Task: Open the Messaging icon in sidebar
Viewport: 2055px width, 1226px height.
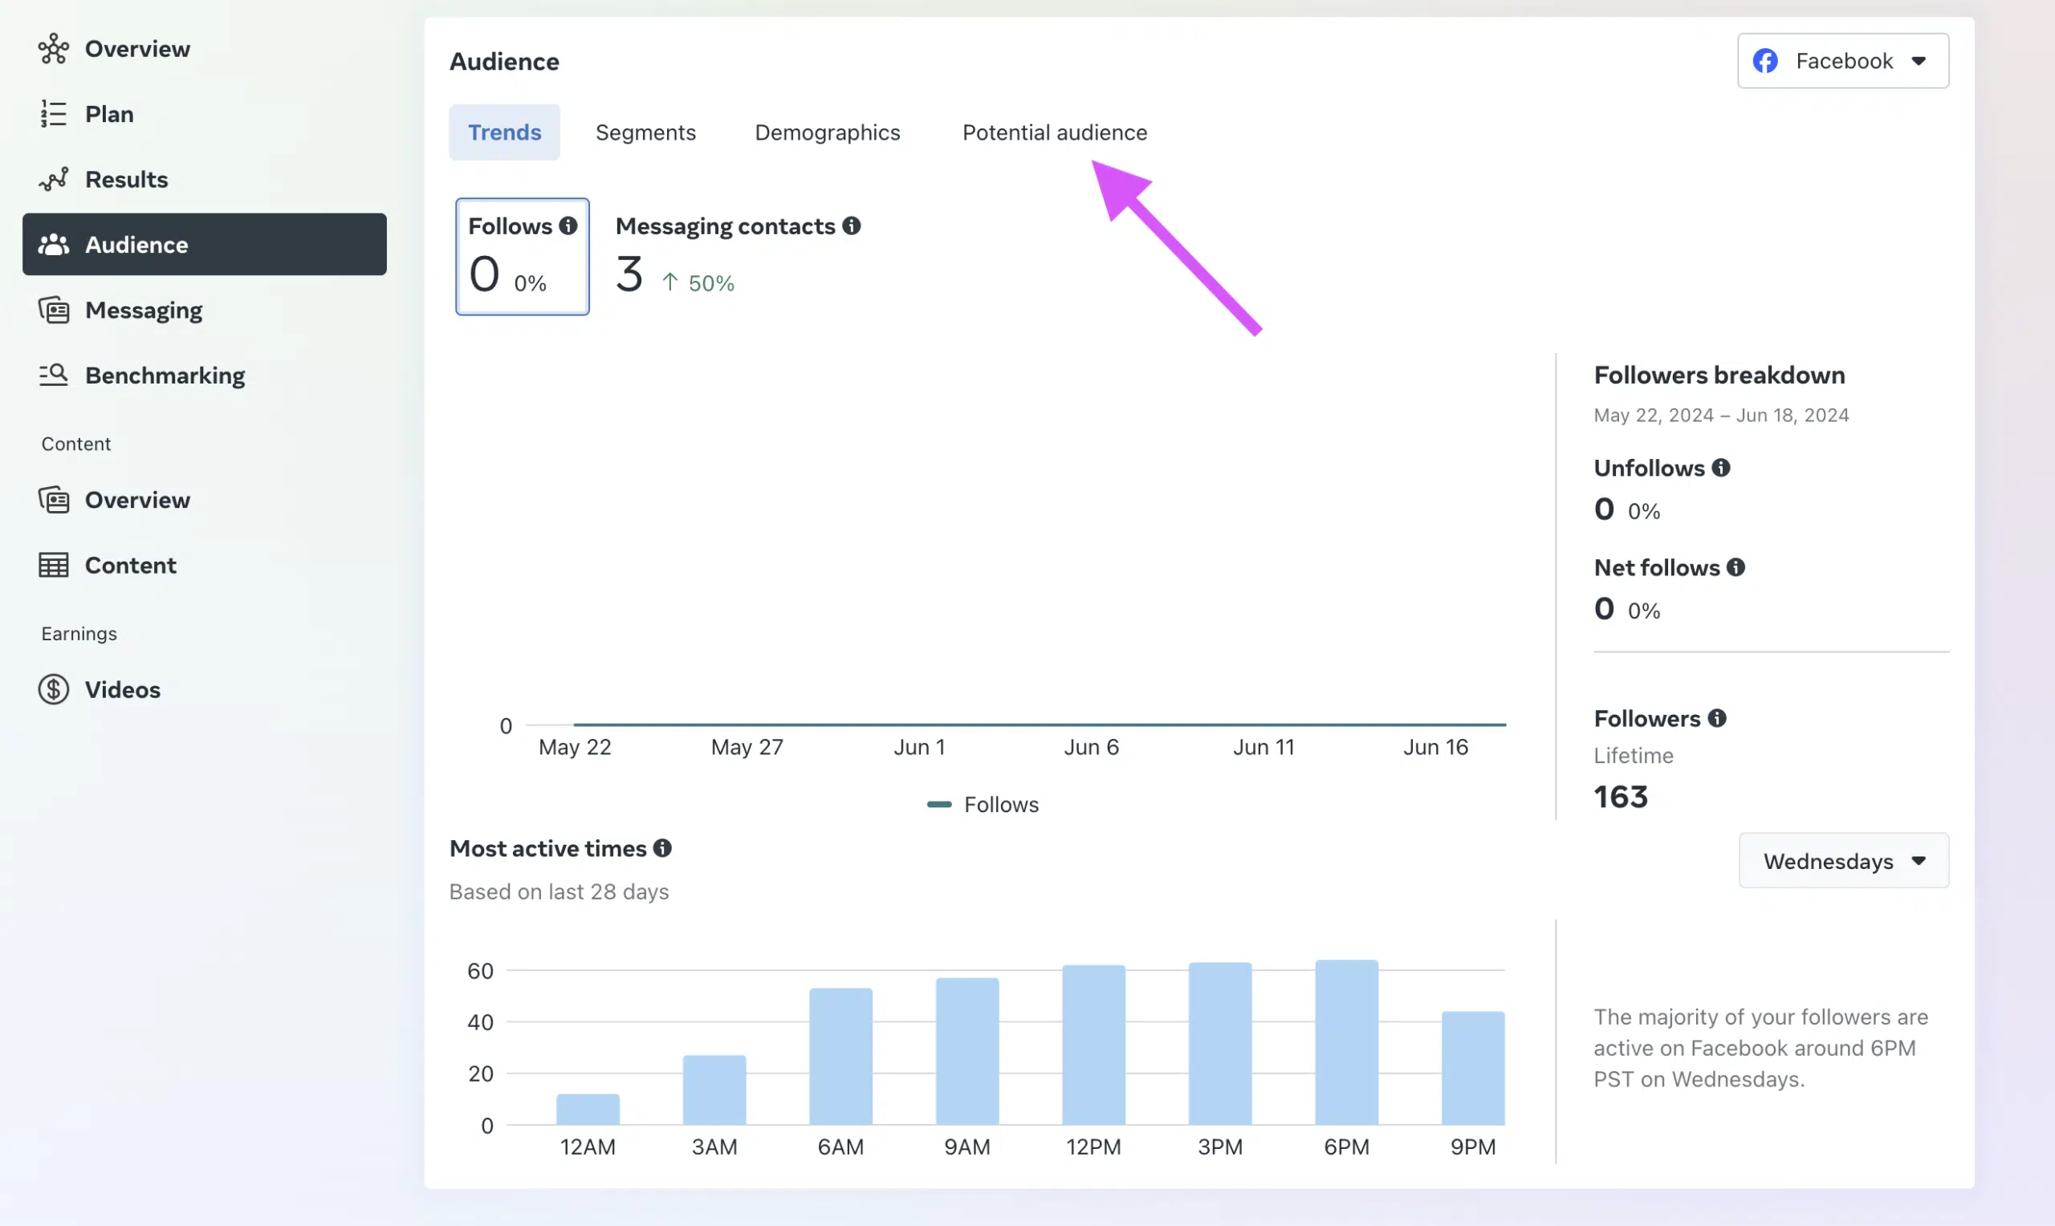Action: (53, 310)
